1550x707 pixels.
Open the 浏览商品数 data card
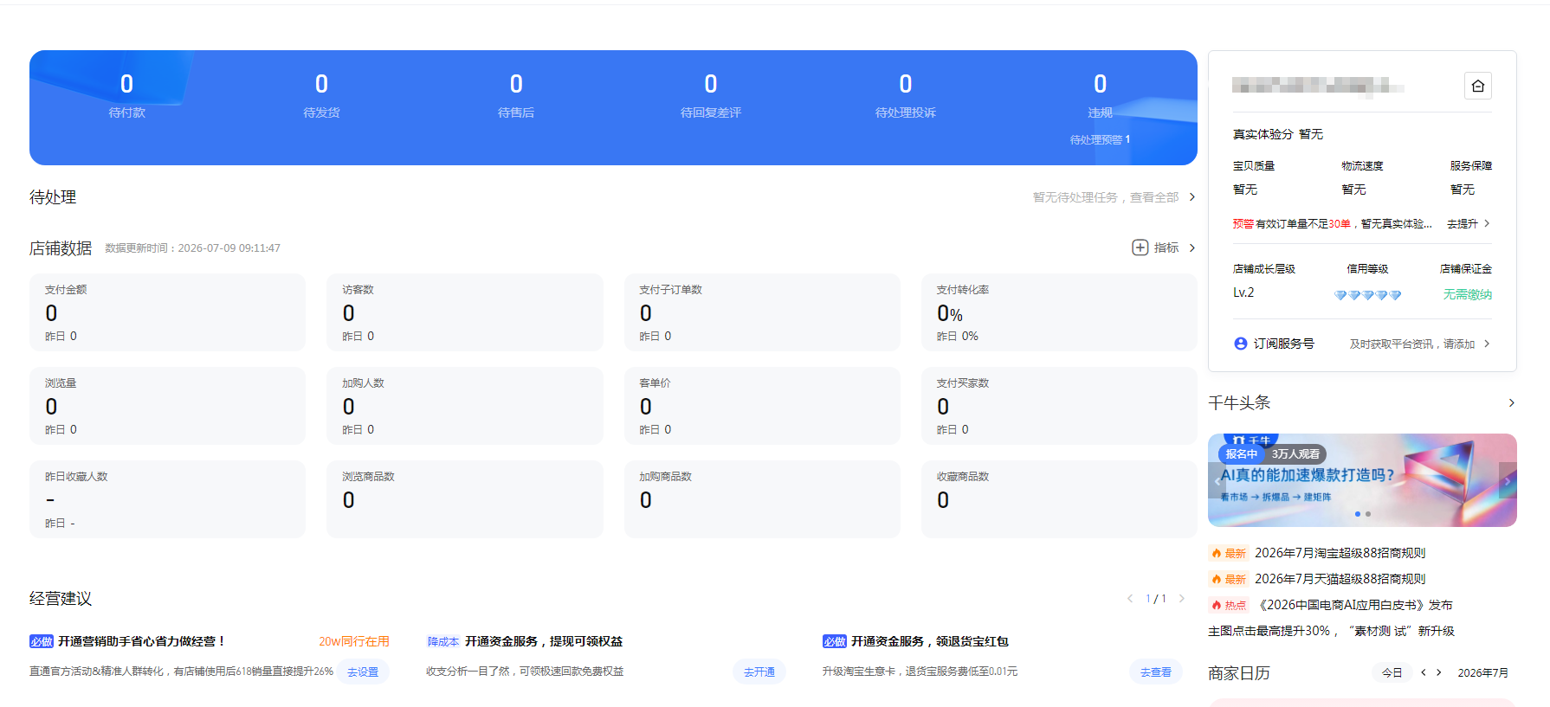(465, 499)
